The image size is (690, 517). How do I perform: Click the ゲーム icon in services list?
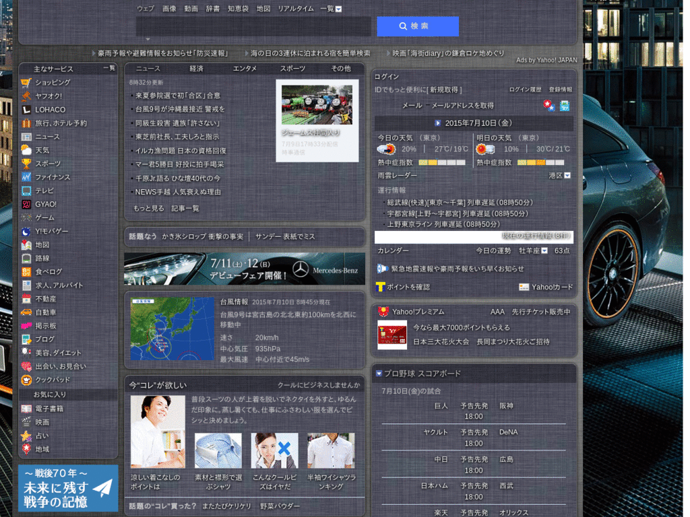pos(26,218)
